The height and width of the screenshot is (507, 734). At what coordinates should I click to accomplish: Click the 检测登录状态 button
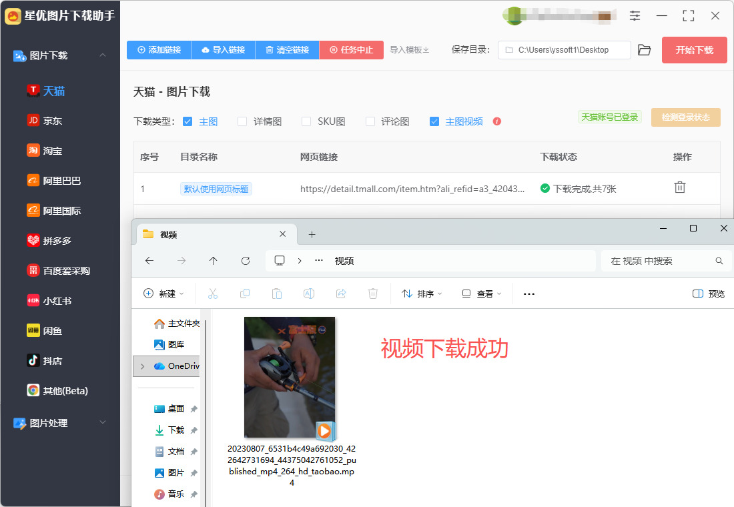[x=686, y=117]
